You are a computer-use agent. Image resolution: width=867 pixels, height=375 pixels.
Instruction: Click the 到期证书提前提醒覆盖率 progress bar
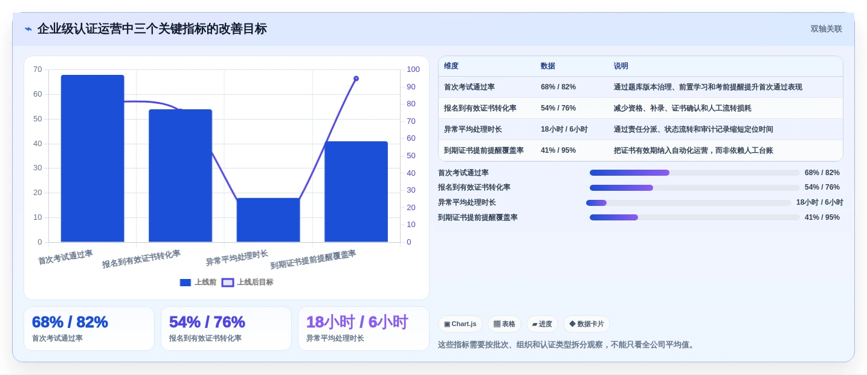(x=695, y=217)
